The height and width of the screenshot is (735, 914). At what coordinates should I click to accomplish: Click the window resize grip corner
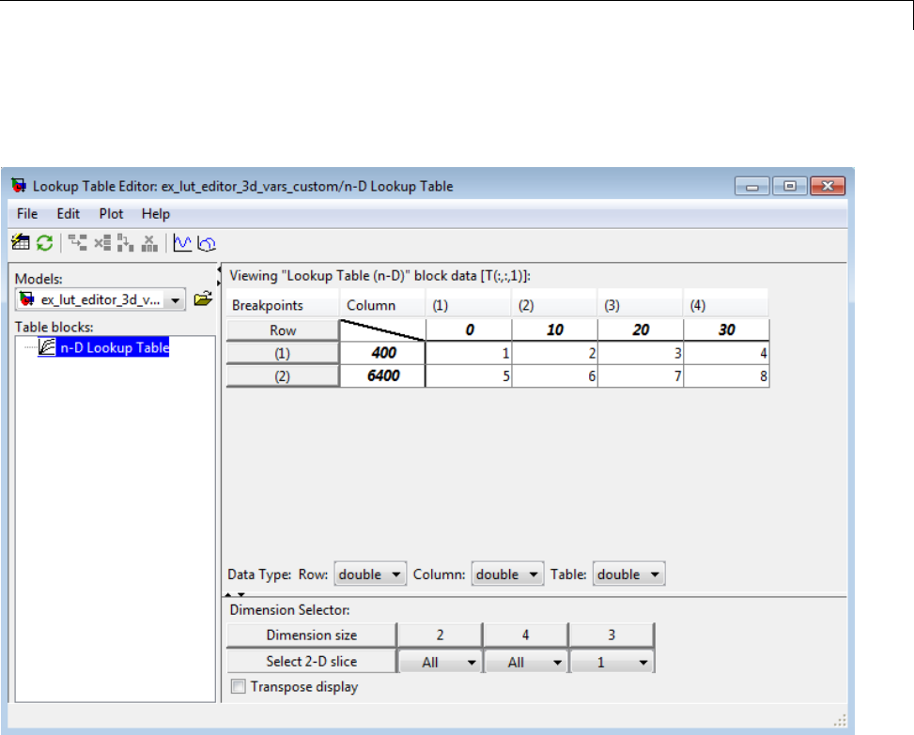tap(840, 720)
